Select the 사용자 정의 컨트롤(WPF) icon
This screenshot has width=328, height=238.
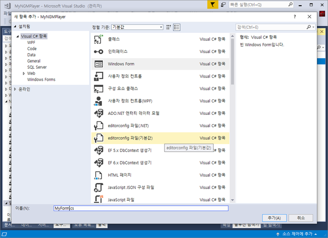pyautogui.click(x=98, y=101)
